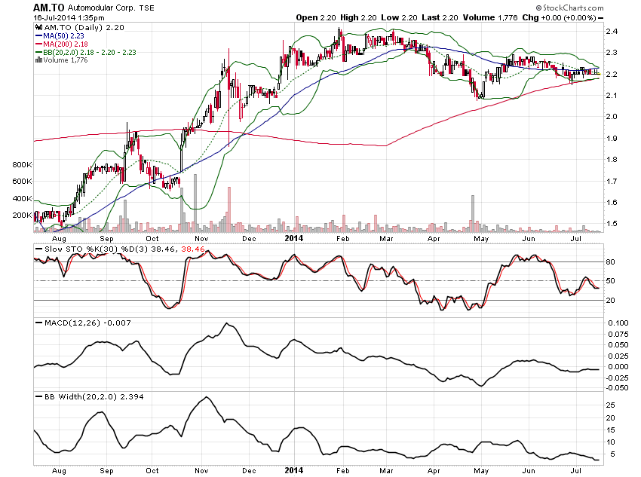641x477 pixels.
Task: Click the bold 2014 label beneath BB Width panel
Action: 294,470
